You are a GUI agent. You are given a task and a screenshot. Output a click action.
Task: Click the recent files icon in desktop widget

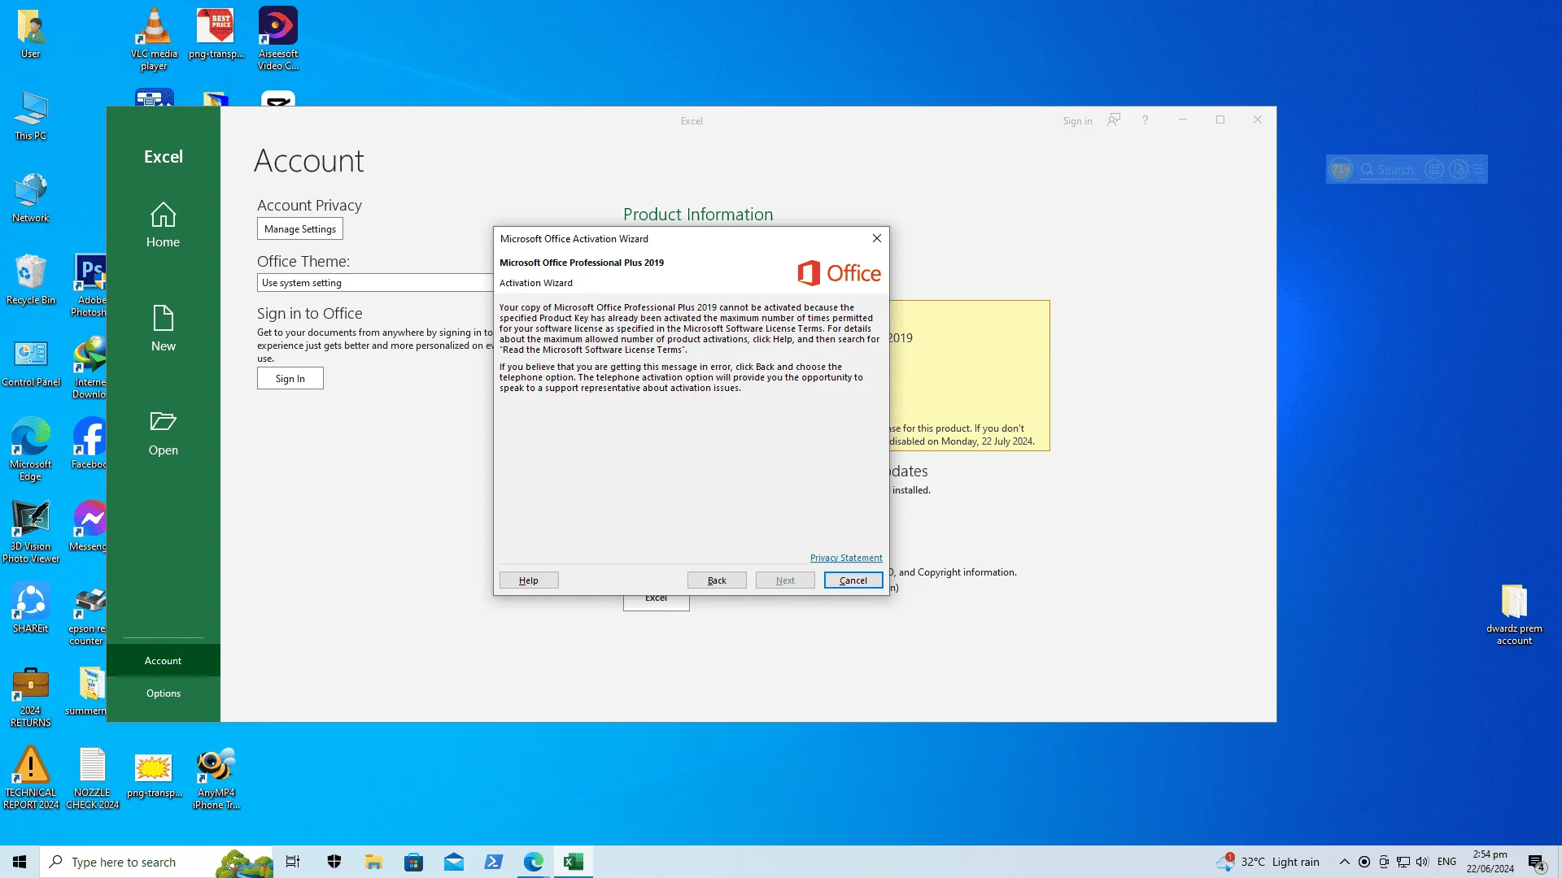pyautogui.click(x=1459, y=169)
